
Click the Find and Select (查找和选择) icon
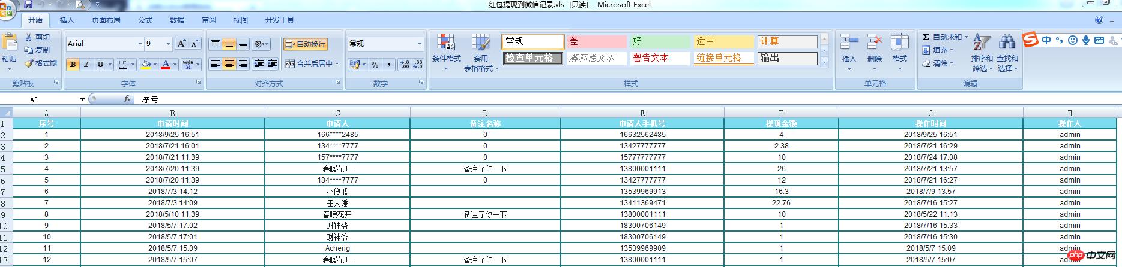1007,43
